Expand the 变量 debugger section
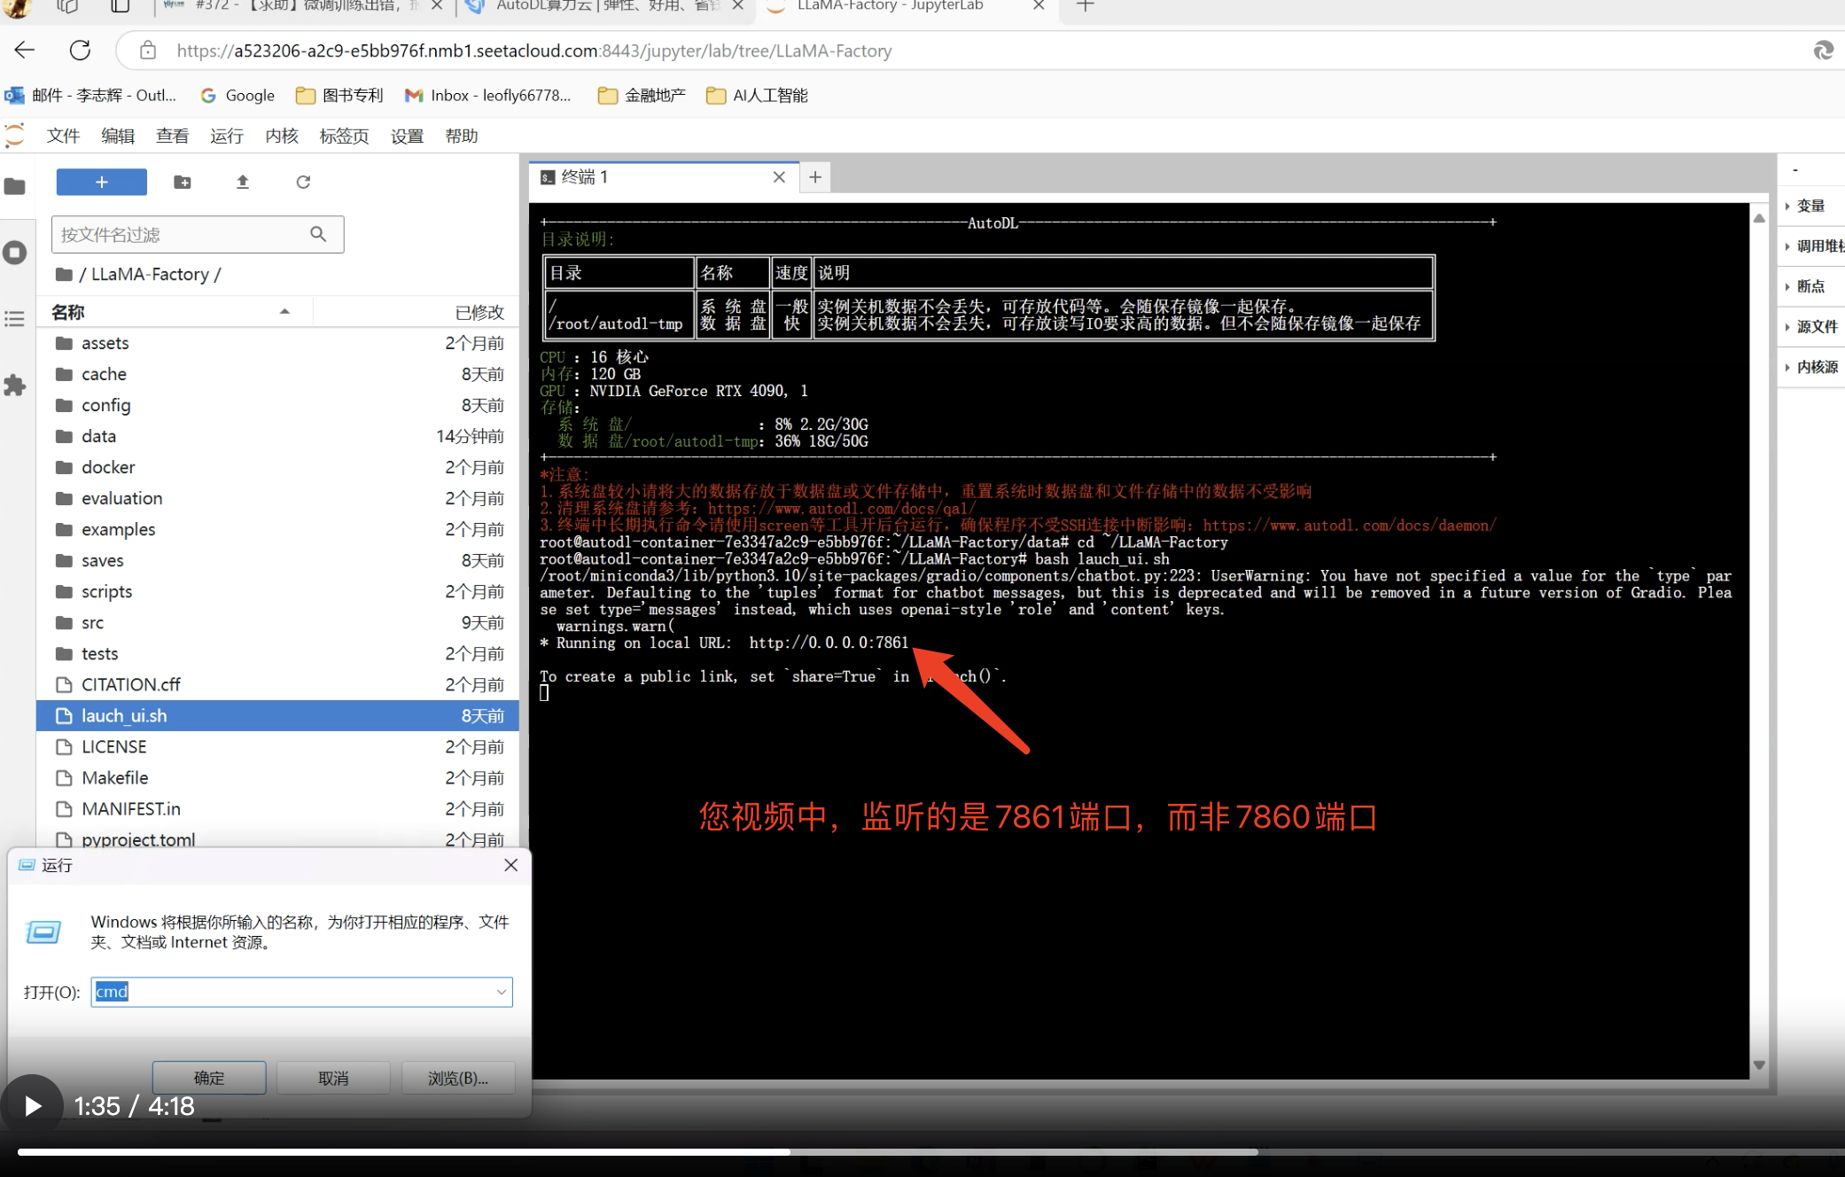 tap(1811, 206)
